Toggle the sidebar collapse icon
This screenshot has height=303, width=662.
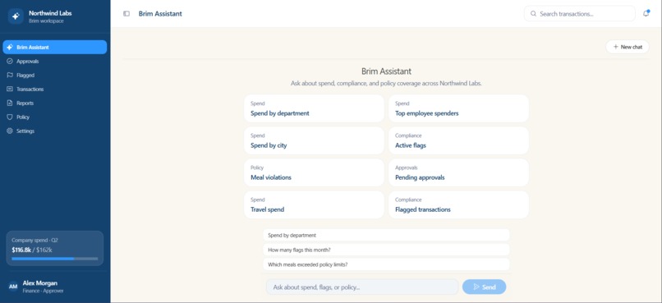point(126,13)
